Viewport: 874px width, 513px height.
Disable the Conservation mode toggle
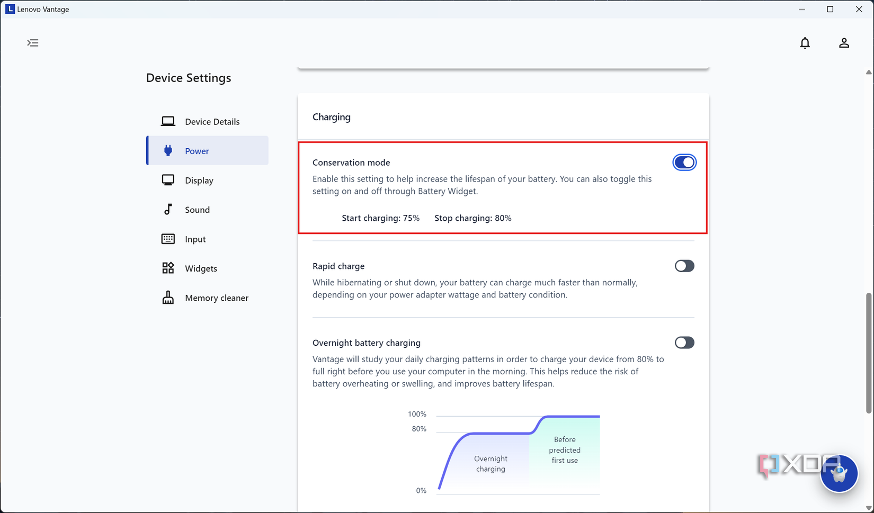(684, 162)
